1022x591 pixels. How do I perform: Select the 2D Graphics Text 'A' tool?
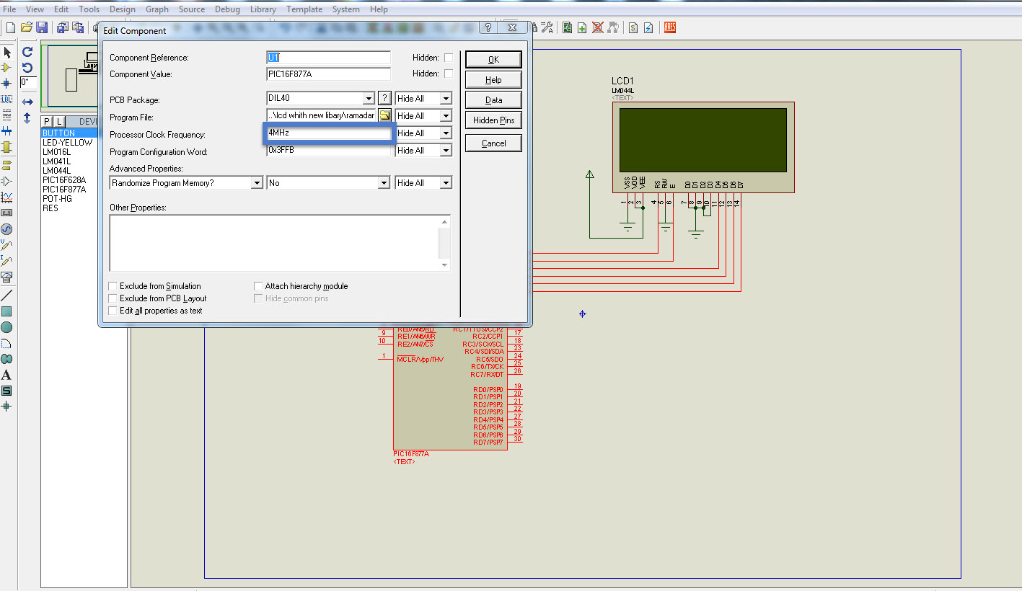(x=7, y=375)
